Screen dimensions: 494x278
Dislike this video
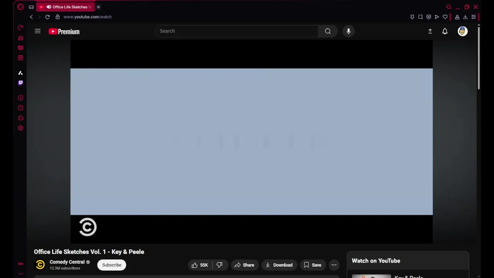click(219, 265)
